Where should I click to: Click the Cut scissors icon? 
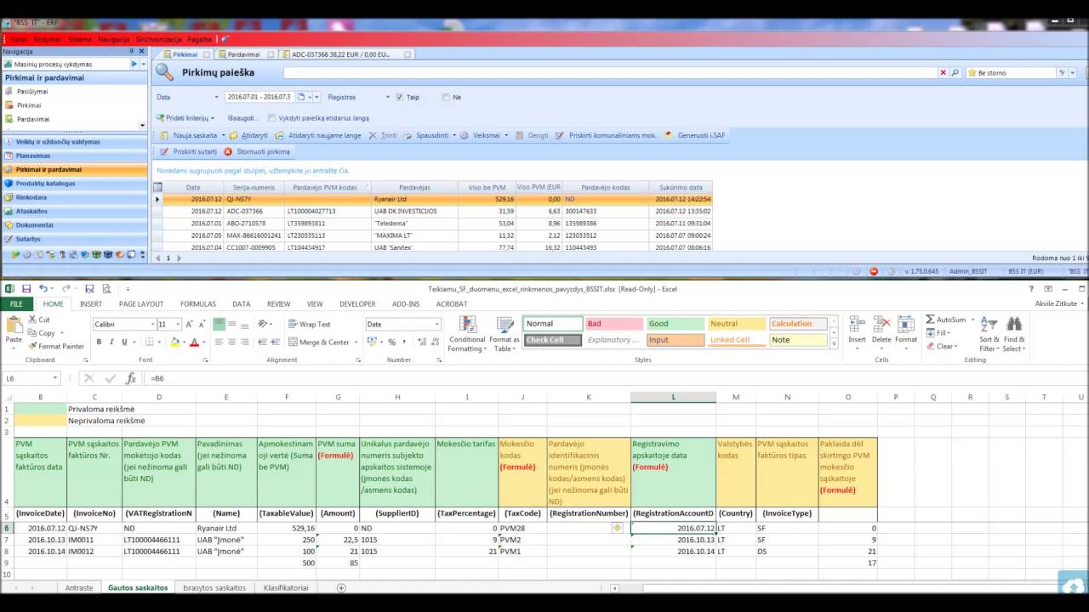32,320
